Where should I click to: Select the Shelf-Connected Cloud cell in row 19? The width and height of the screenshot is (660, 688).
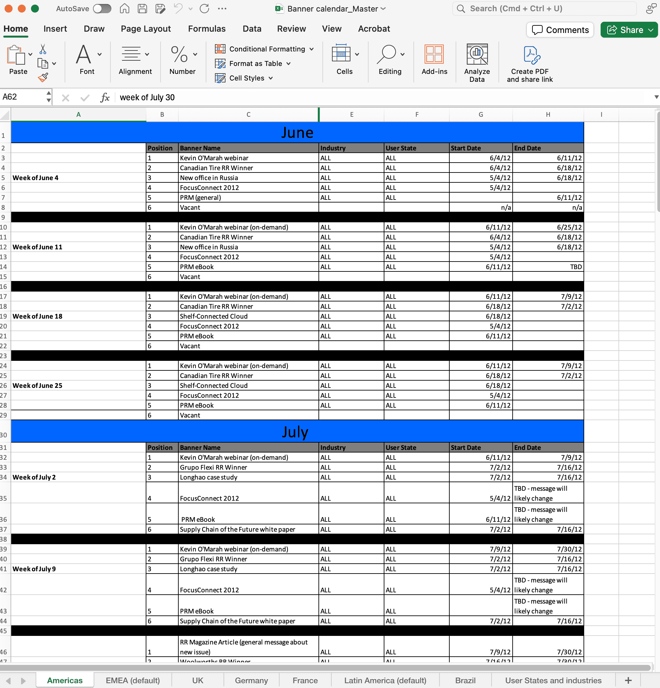[249, 316]
